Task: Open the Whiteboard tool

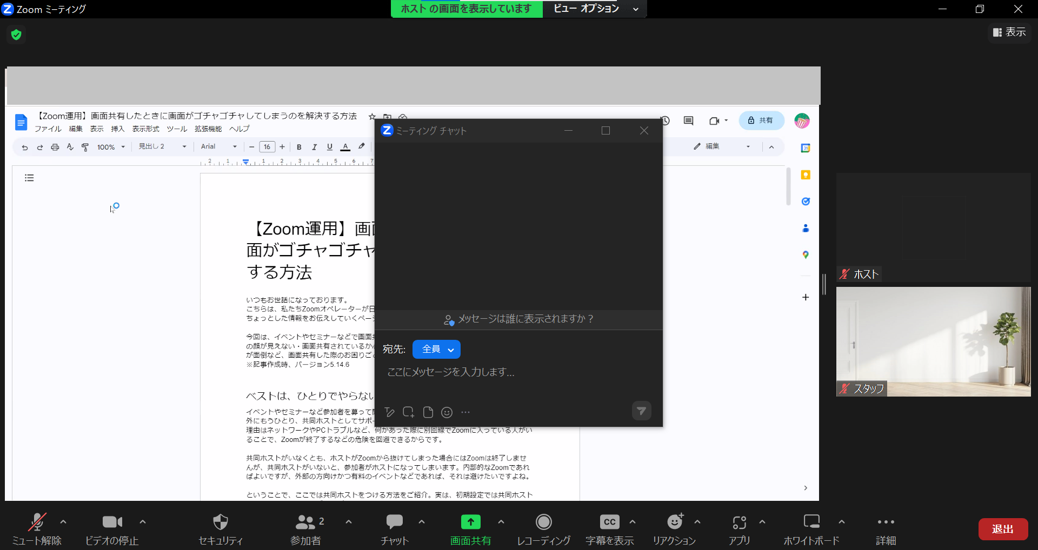Action: tap(811, 522)
